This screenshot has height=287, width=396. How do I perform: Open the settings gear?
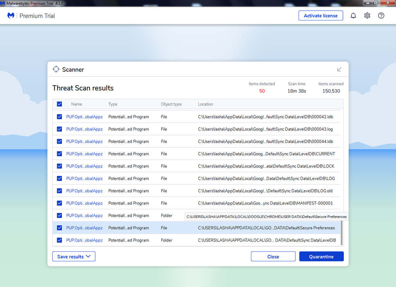pos(367,15)
